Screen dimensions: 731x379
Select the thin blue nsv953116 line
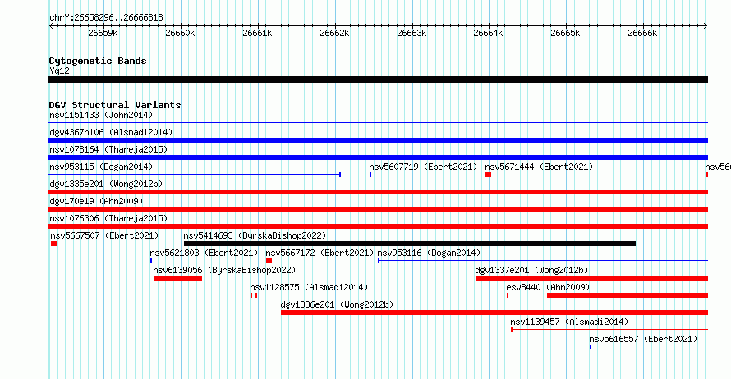click(543, 261)
